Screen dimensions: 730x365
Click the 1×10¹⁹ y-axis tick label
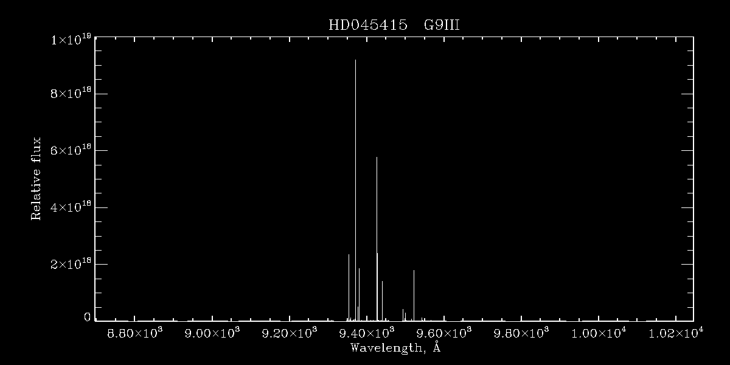71,40
